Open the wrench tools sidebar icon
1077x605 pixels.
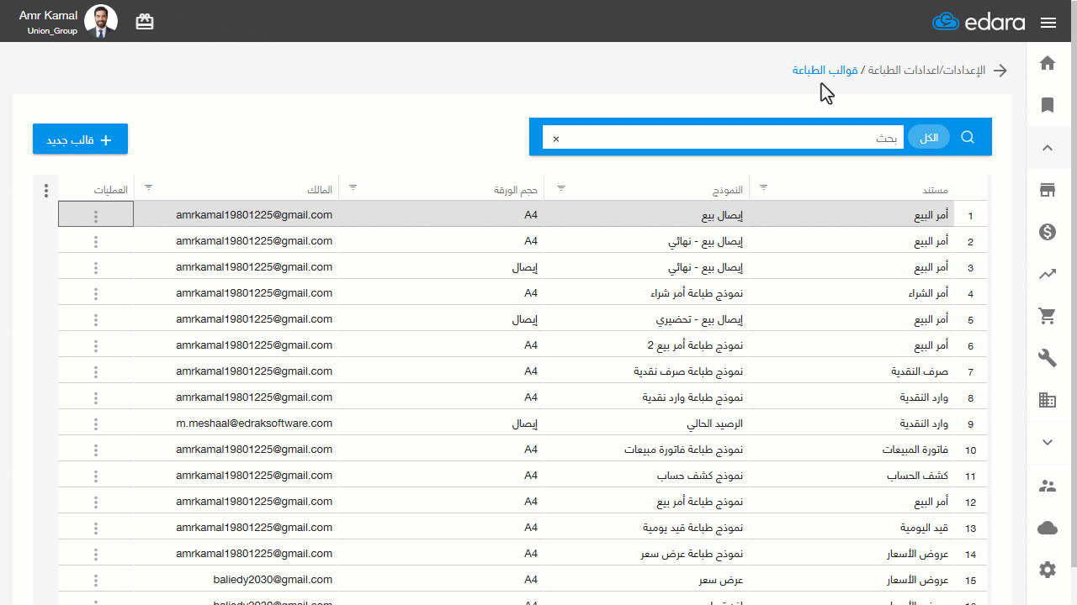(1048, 358)
